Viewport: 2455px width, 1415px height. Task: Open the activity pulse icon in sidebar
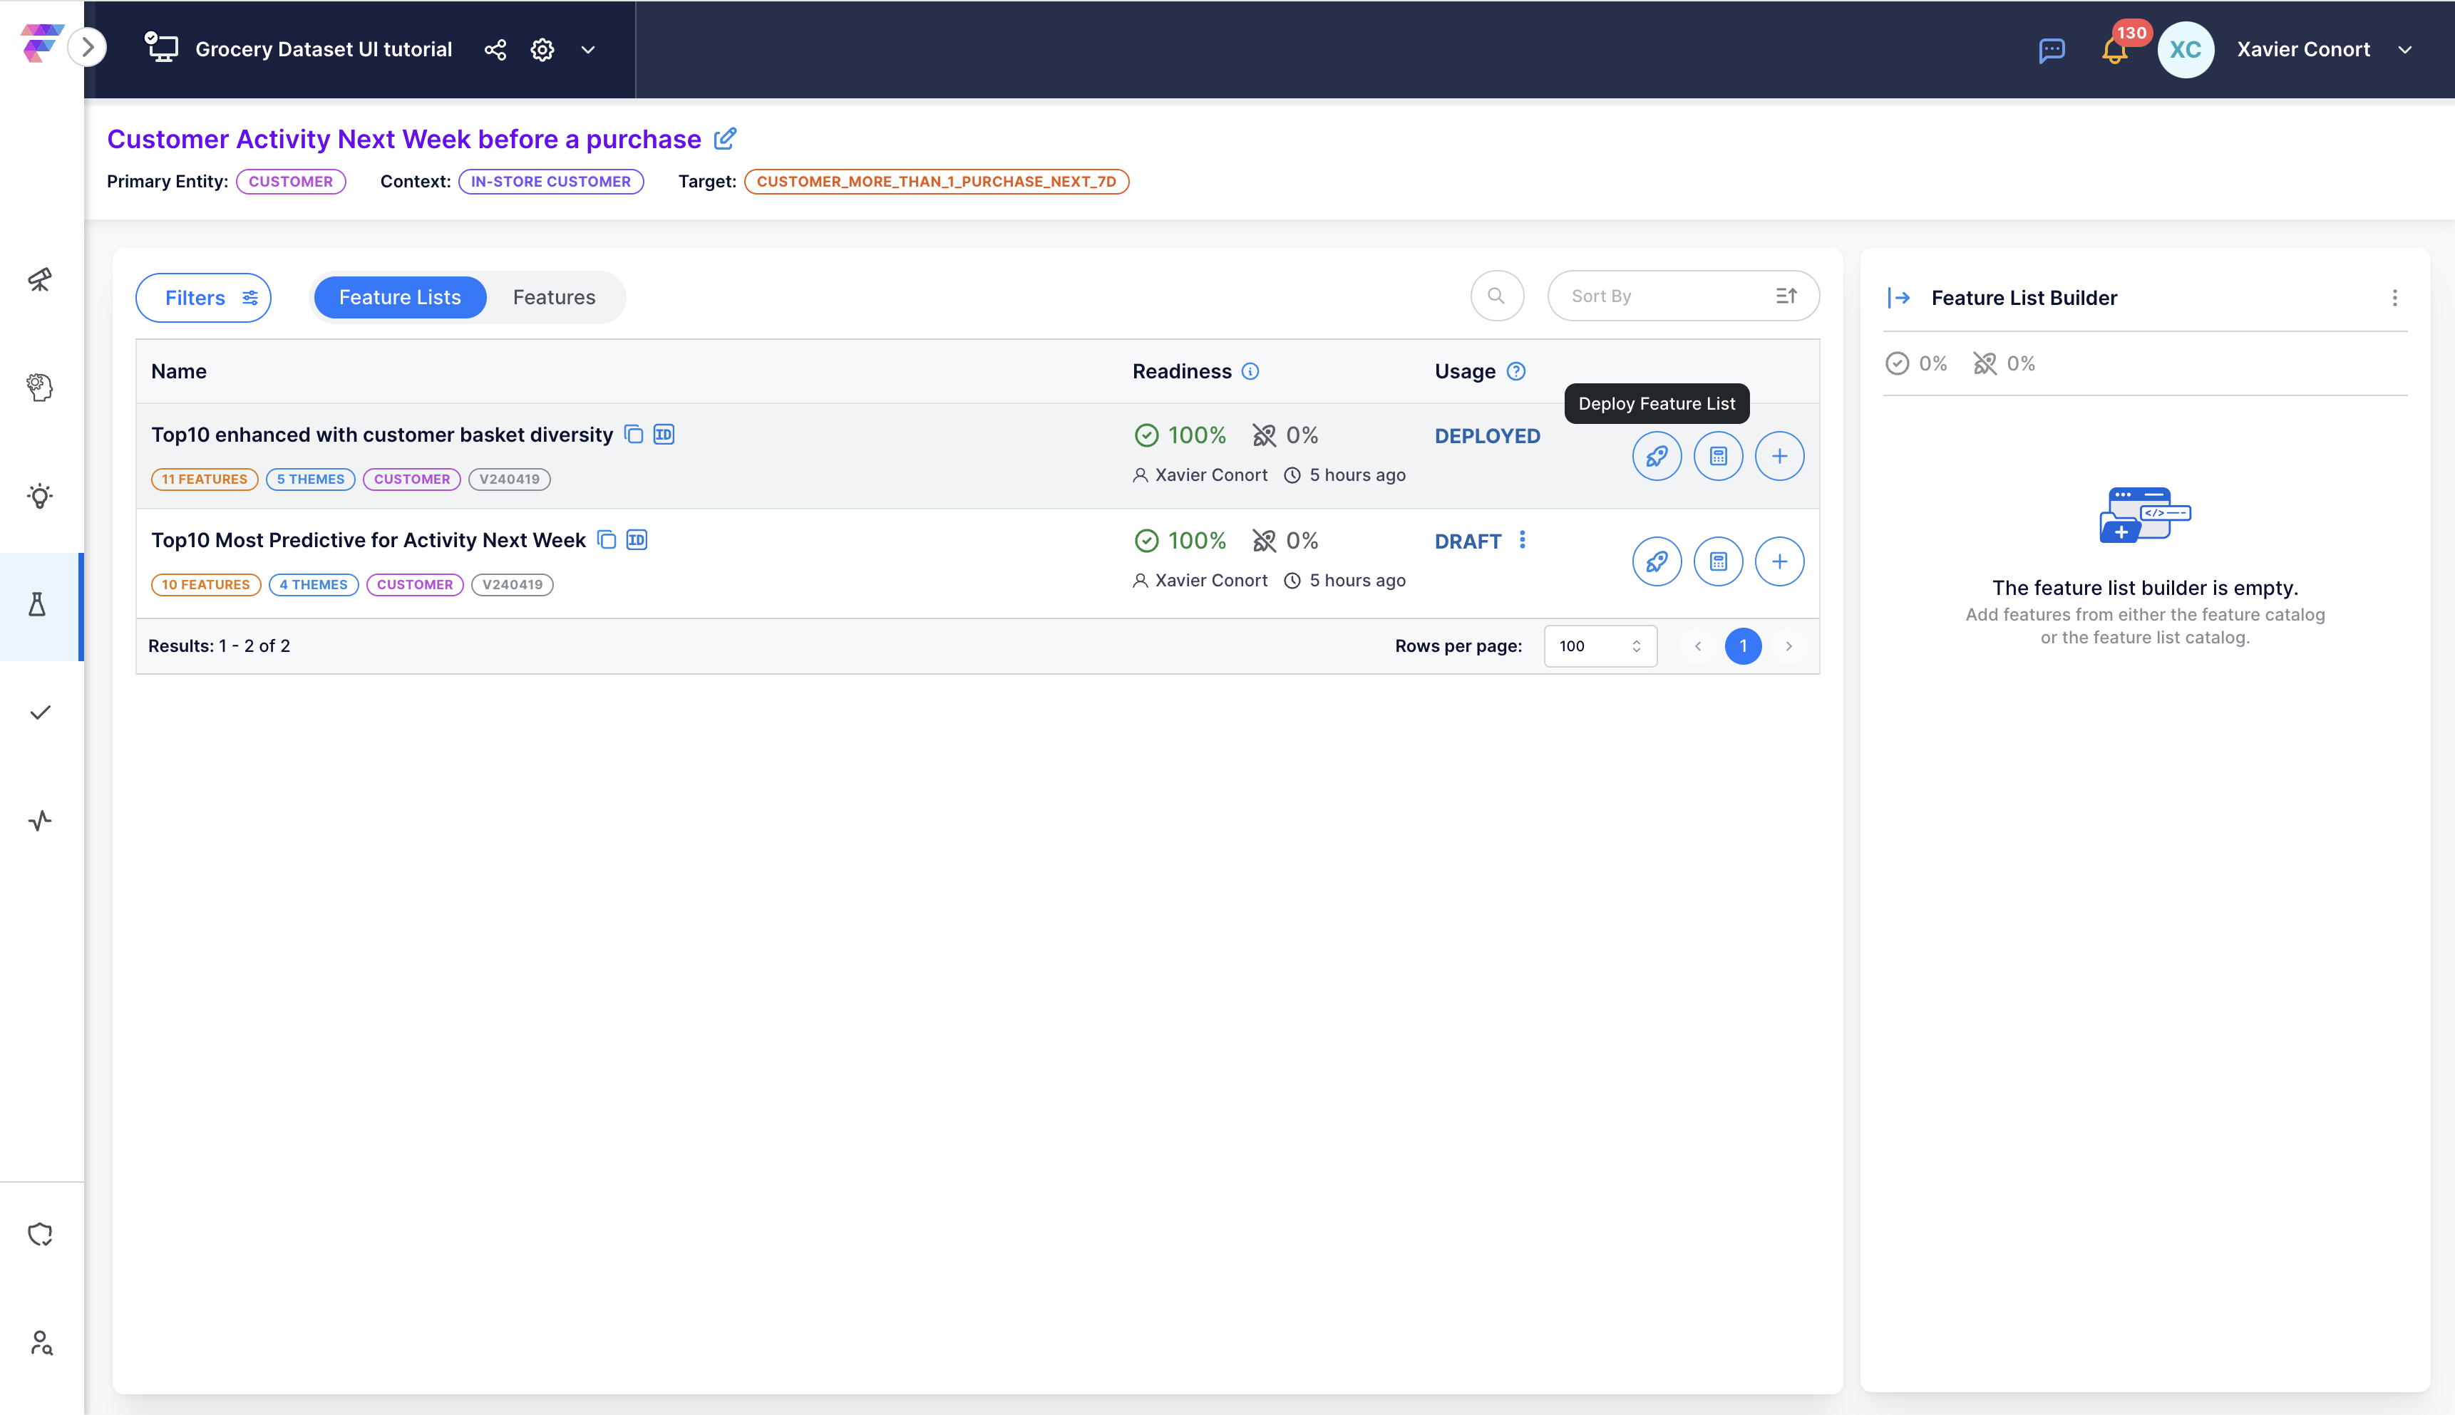point(40,820)
